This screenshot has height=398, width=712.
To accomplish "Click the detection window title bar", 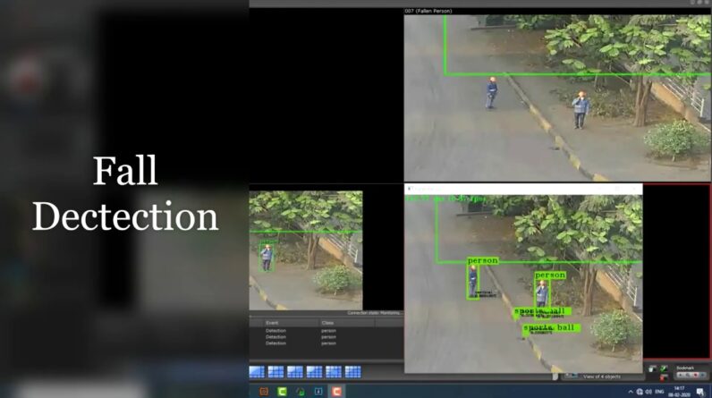I will point(523,189).
